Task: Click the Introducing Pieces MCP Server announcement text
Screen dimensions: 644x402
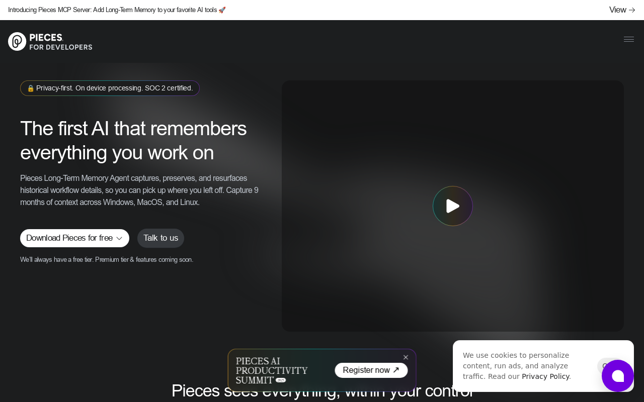Action: (x=117, y=10)
